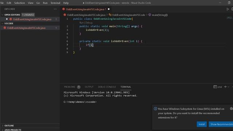Open the Help menu
Screen dimensions: 233x131
click(66, 3)
